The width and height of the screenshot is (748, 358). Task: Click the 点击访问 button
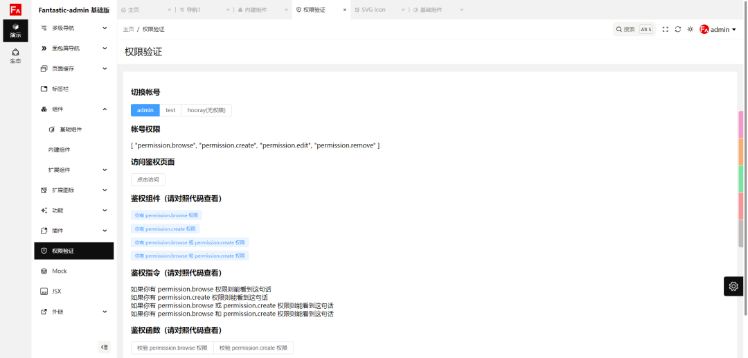pos(148,179)
